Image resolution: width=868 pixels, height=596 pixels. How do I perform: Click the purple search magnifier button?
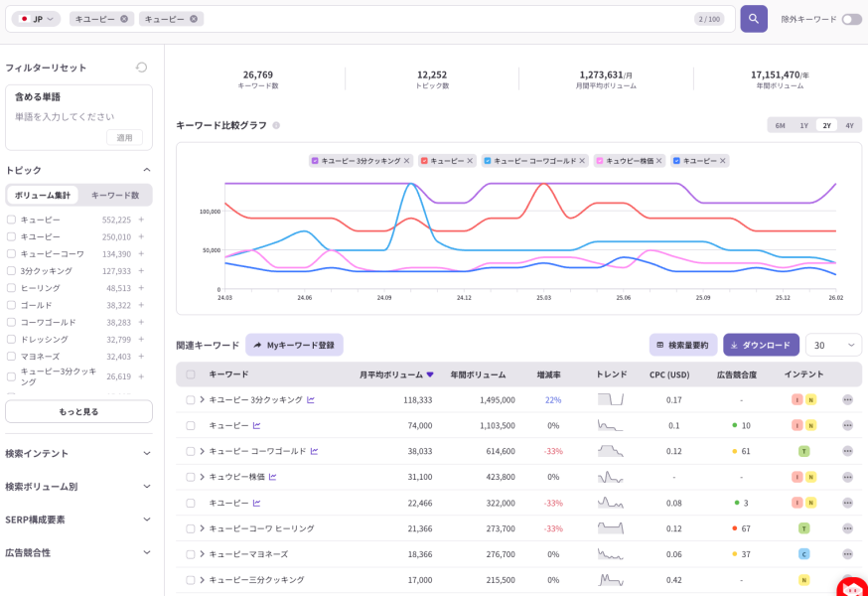[x=754, y=19]
